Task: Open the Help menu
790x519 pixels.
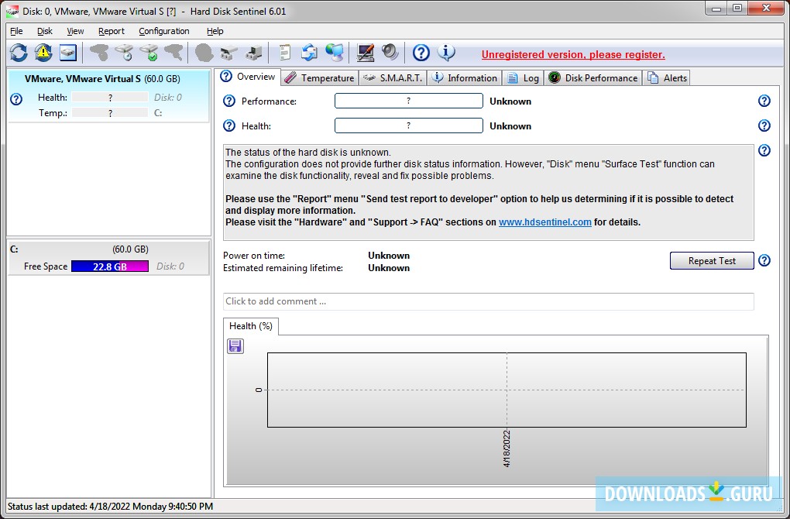Action: point(215,31)
